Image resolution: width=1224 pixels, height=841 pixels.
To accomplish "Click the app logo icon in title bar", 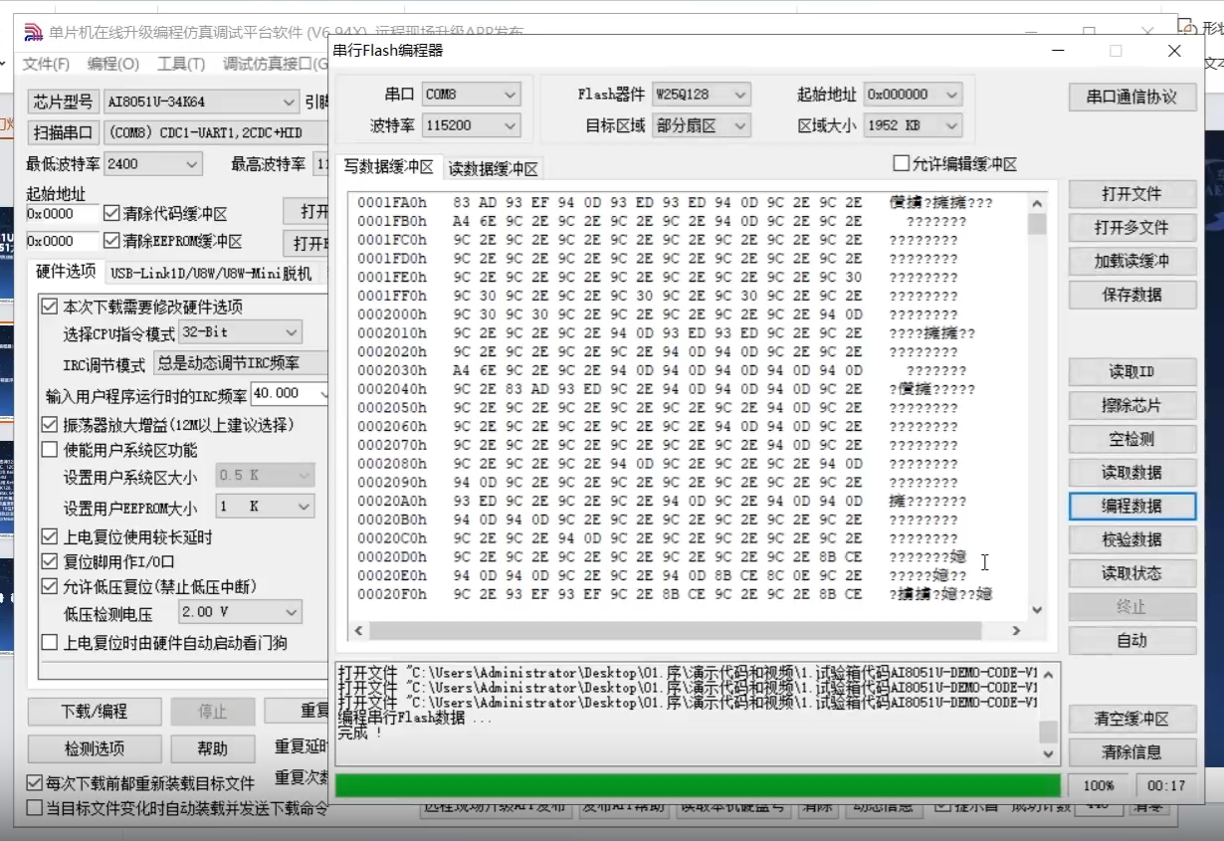I will [x=34, y=32].
